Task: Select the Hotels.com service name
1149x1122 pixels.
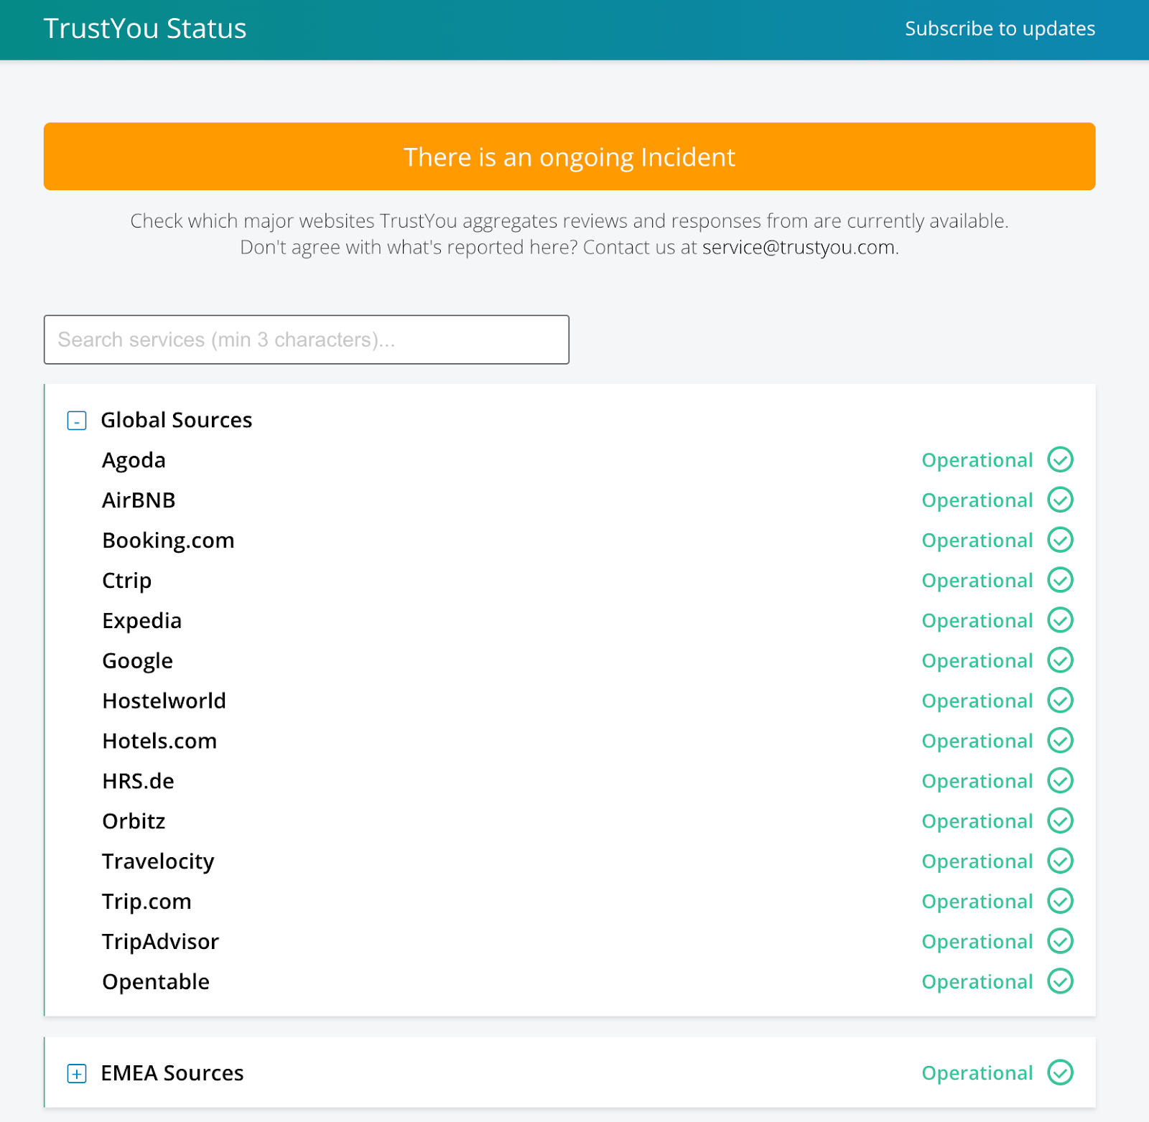Action: (159, 742)
